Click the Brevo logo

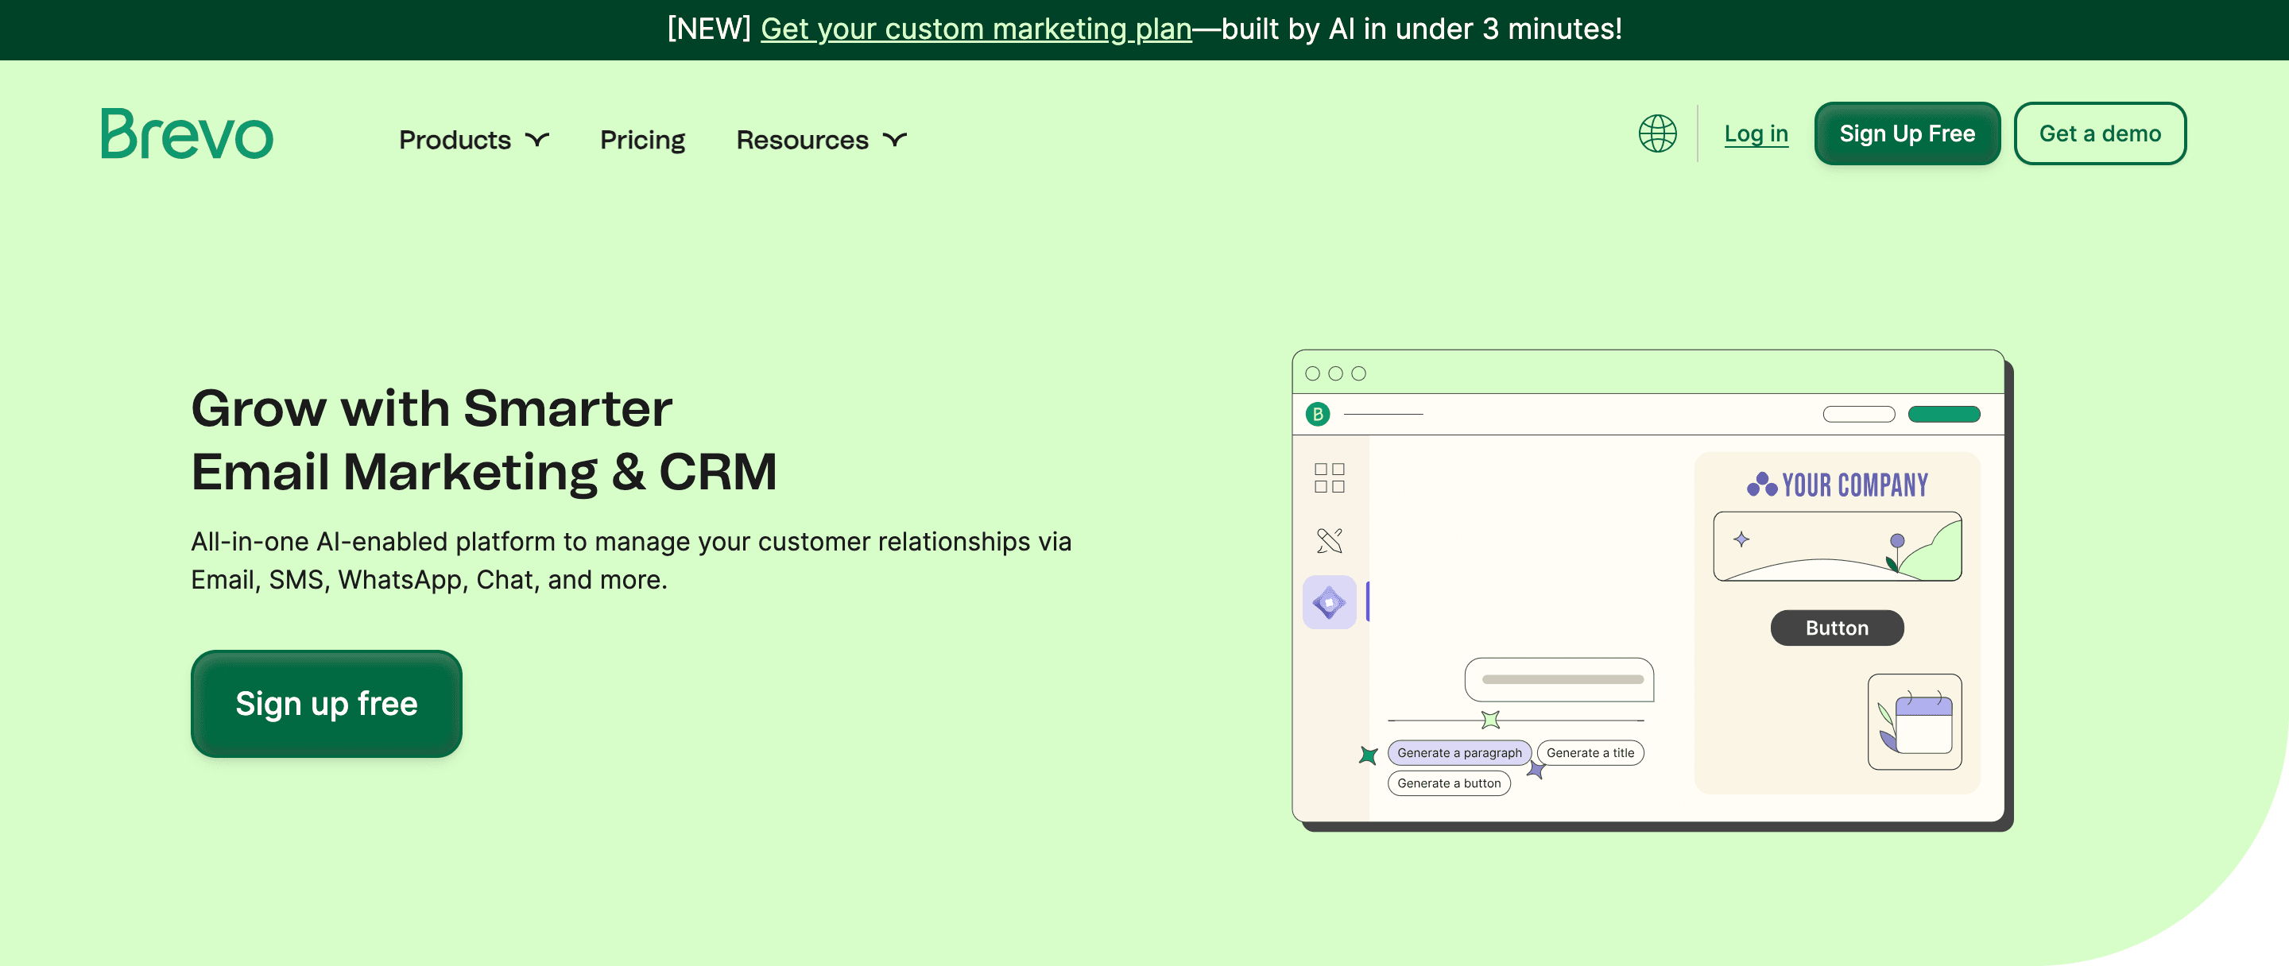coord(187,134)
